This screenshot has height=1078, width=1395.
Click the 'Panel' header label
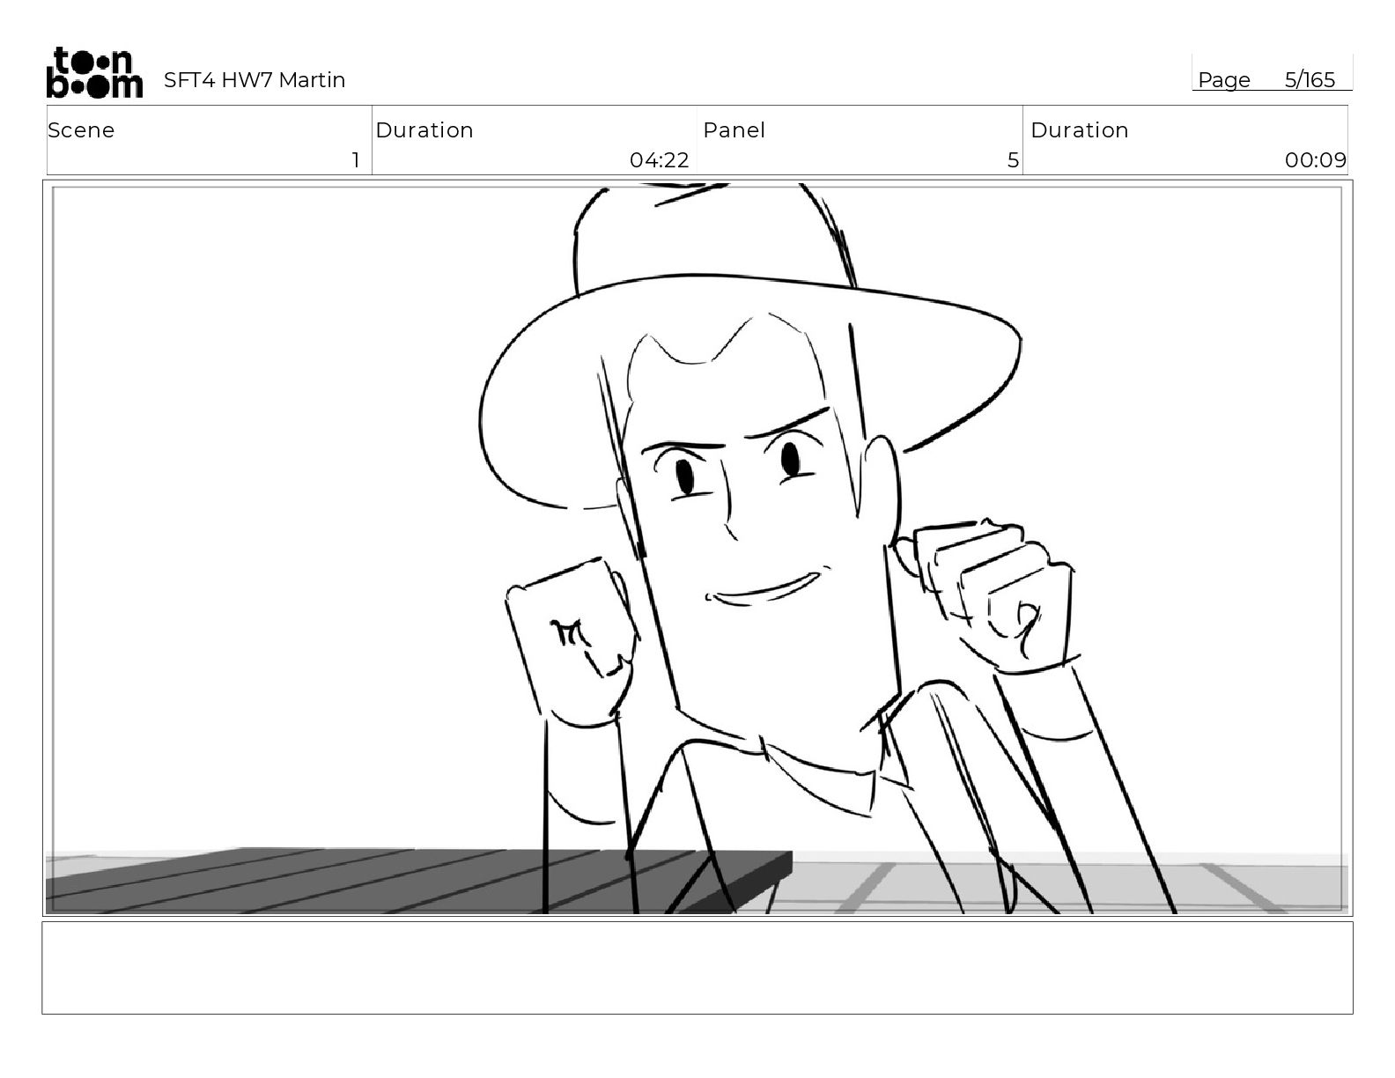[734, 130]
